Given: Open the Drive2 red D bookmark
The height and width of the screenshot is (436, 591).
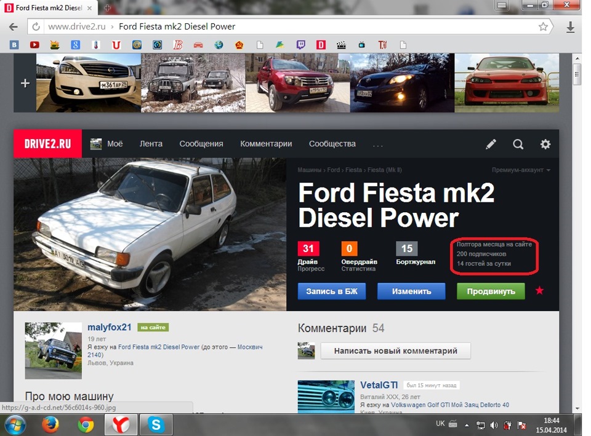Looking at the screenshot, I should tap(321, 45).
